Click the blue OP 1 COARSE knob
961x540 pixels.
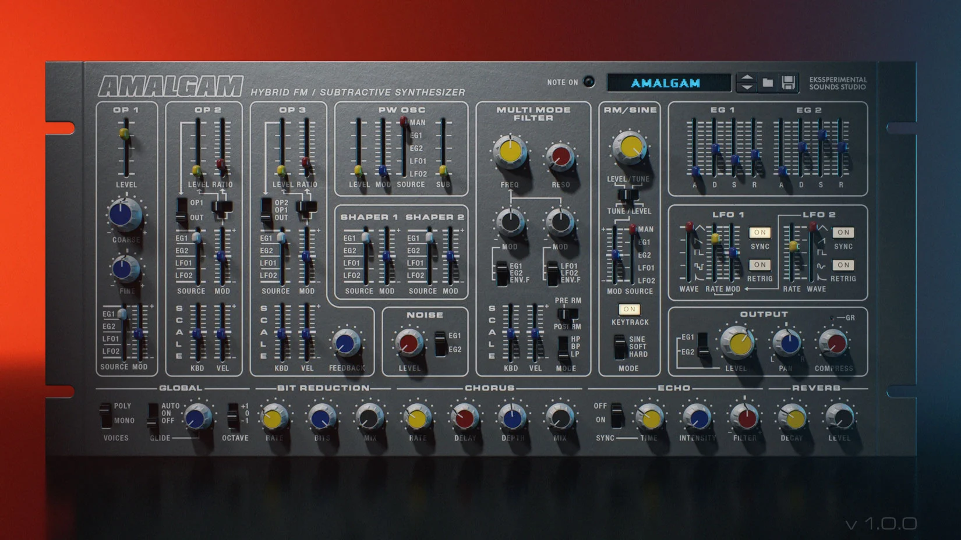pyautogui.click(x=124, y=214)
